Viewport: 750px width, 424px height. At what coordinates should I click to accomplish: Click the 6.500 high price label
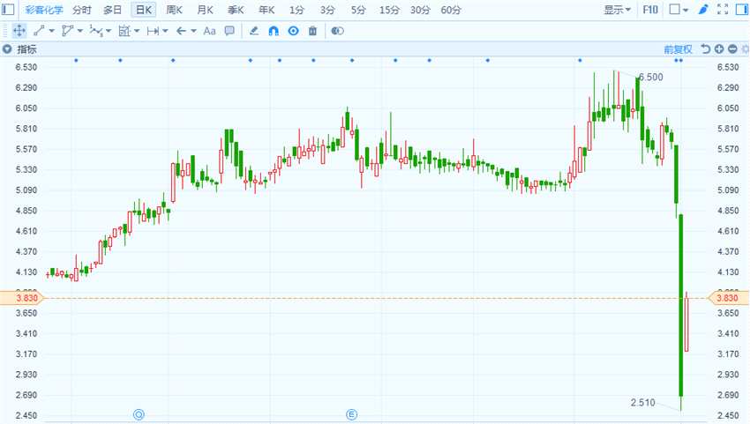point(650,77)
